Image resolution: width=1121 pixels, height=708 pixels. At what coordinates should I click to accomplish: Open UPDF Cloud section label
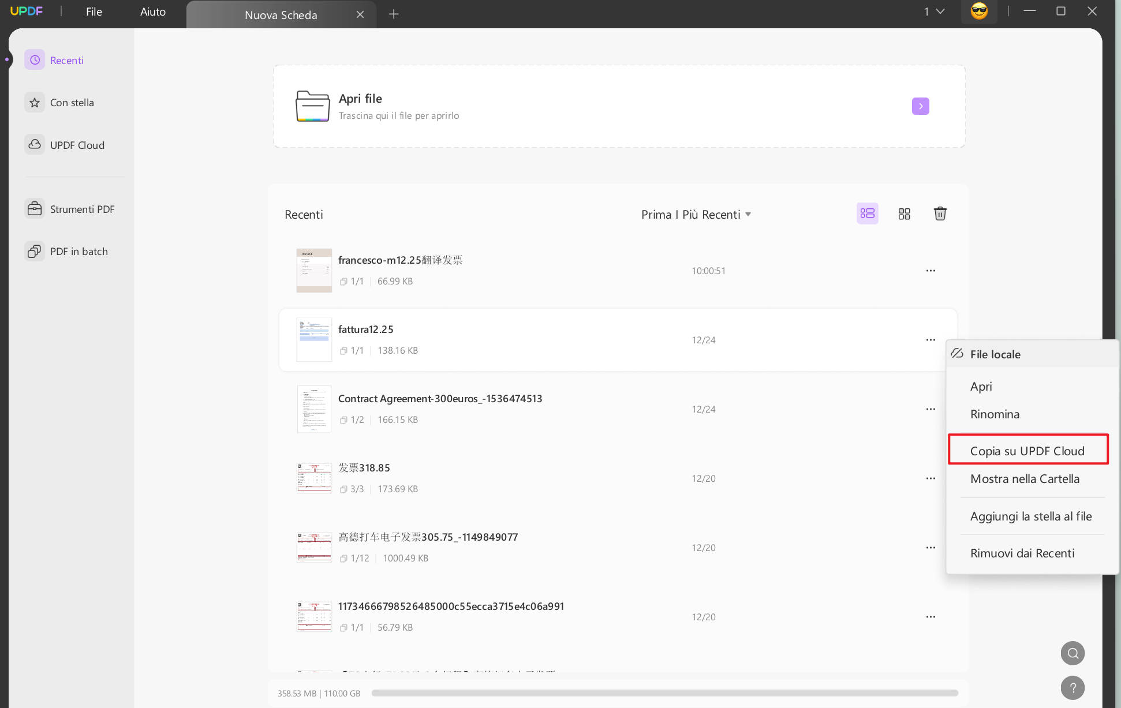[x=77, y=145]
